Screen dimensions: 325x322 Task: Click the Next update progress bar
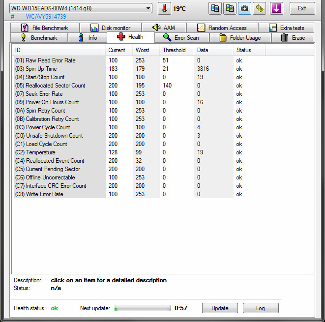point(143,308)
